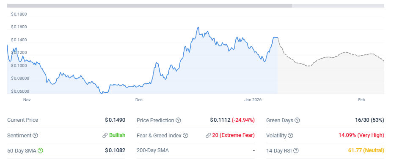Screen dimensions: 394x166
Task: Click the Jan 2026 axis label
Action: coord(253,100)
